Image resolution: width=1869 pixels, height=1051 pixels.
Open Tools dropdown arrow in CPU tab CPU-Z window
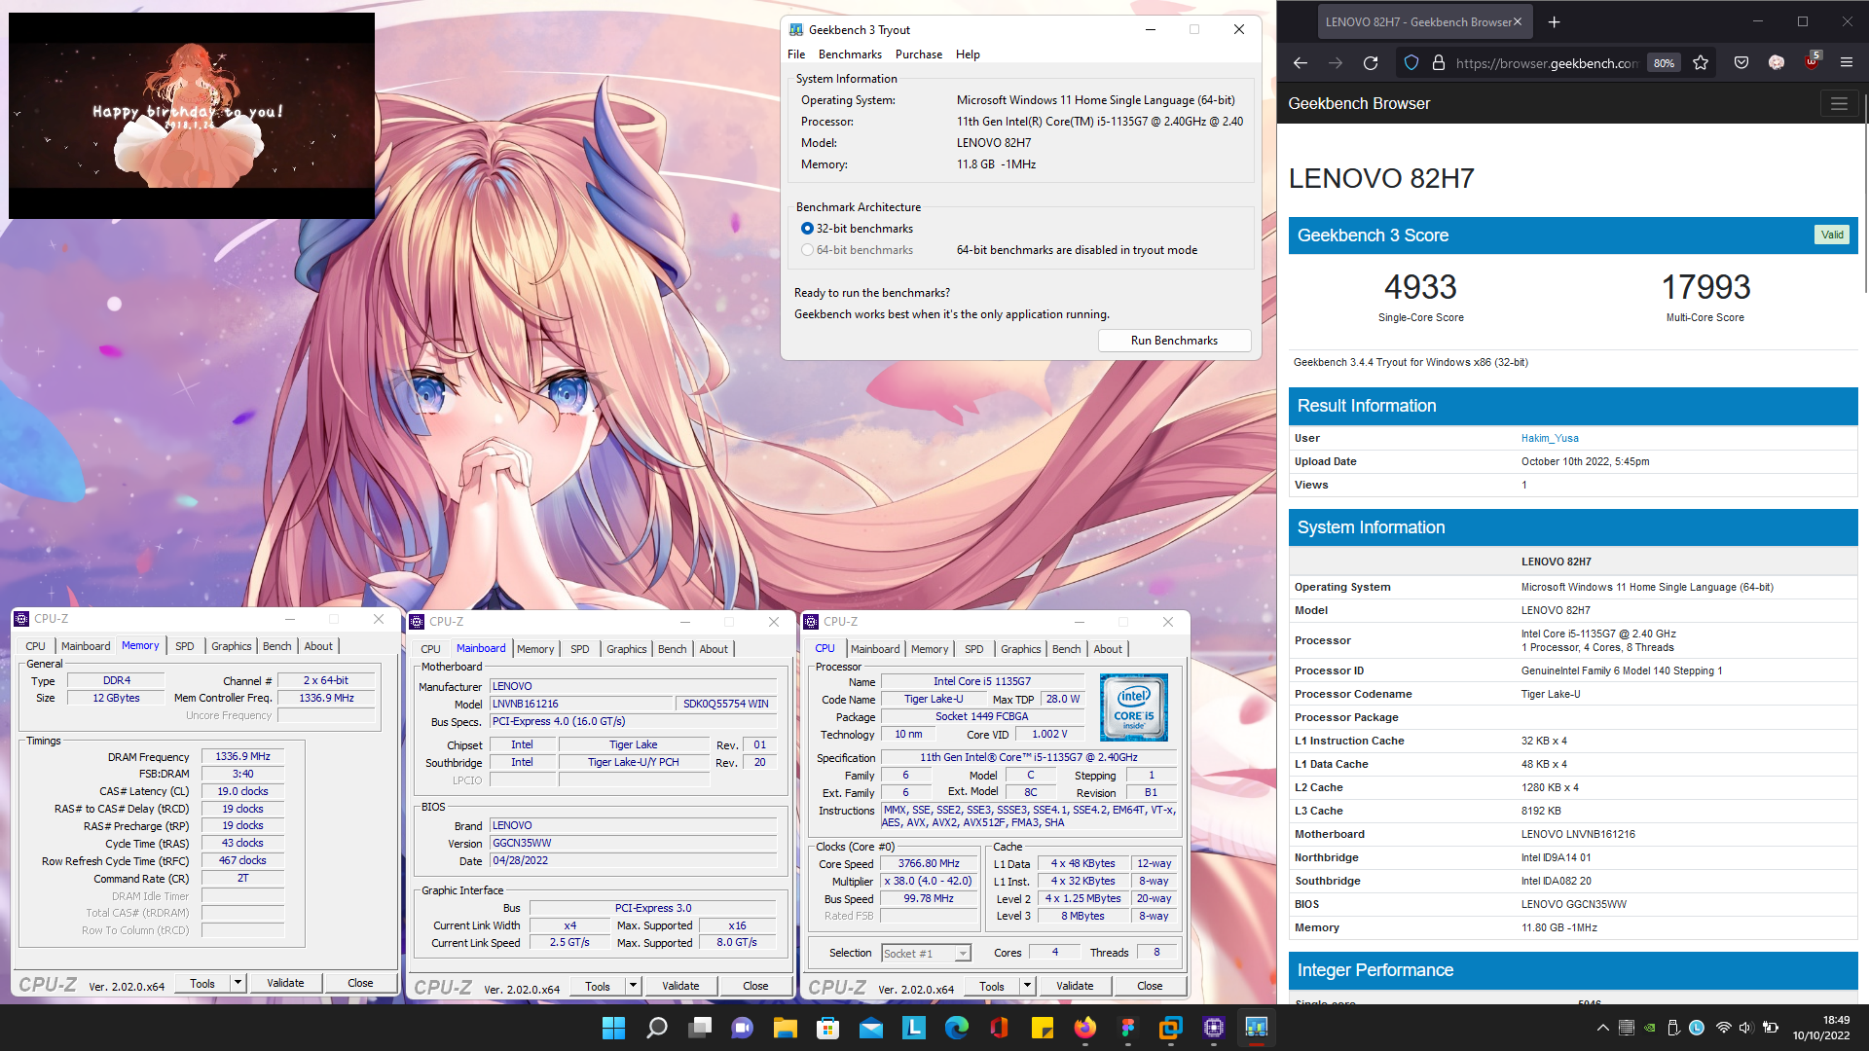(x=1027, y=986)
